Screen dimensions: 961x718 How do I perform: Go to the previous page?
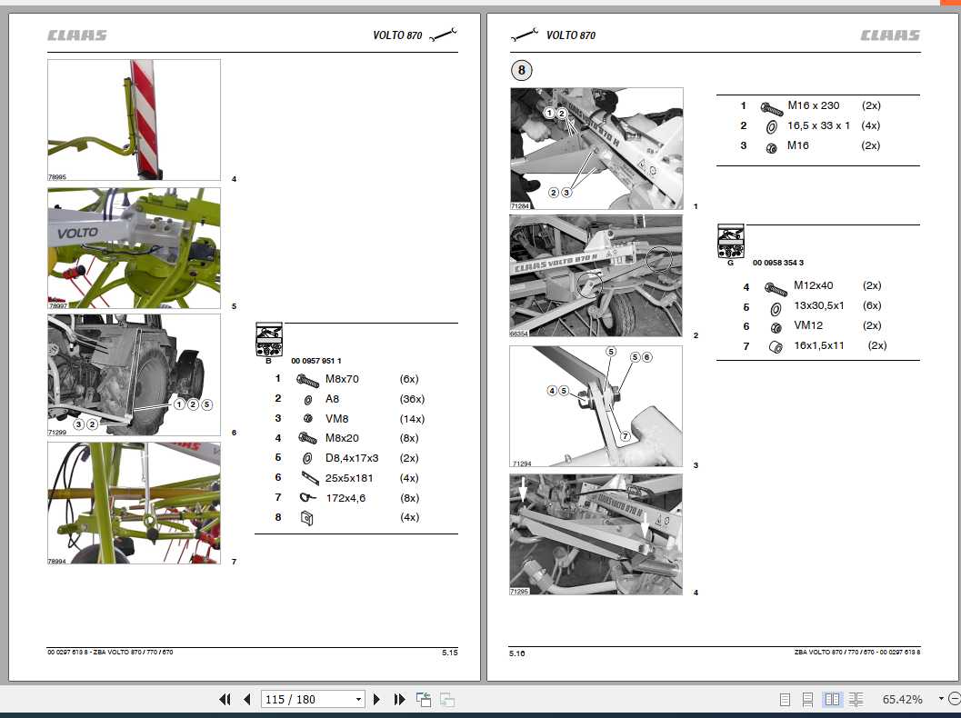247,699
